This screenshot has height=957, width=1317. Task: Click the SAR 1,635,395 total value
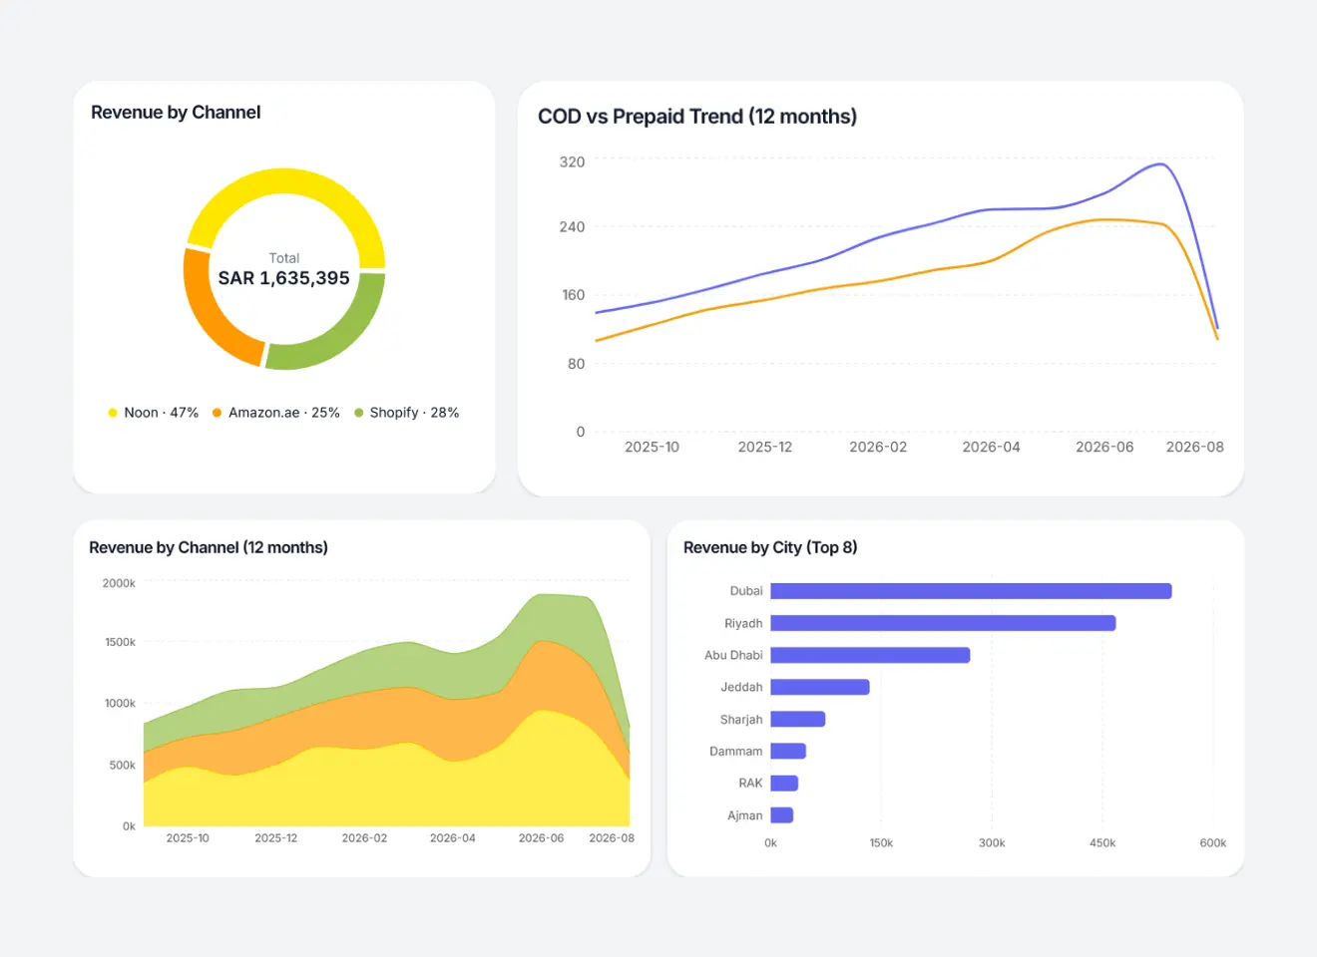[x=284, y=278]
